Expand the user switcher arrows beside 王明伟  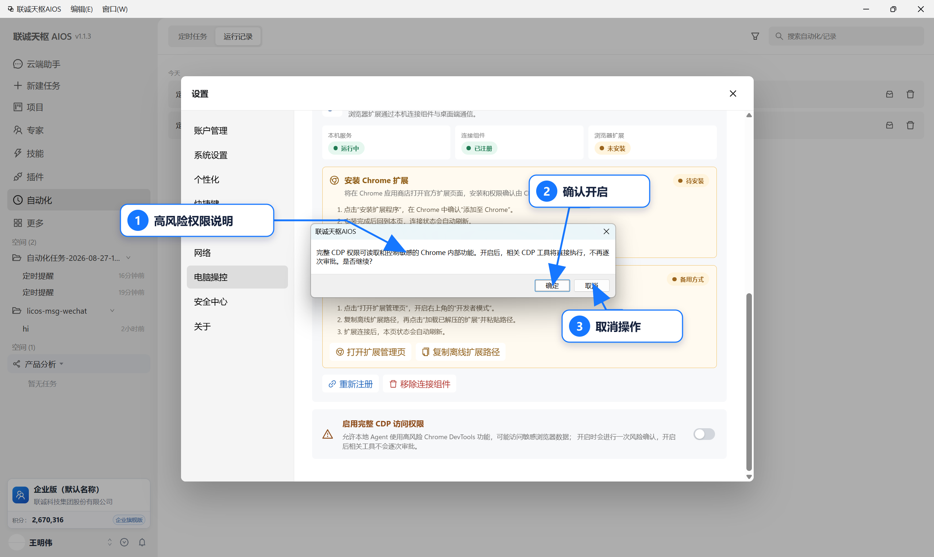[x=109, y=542]
